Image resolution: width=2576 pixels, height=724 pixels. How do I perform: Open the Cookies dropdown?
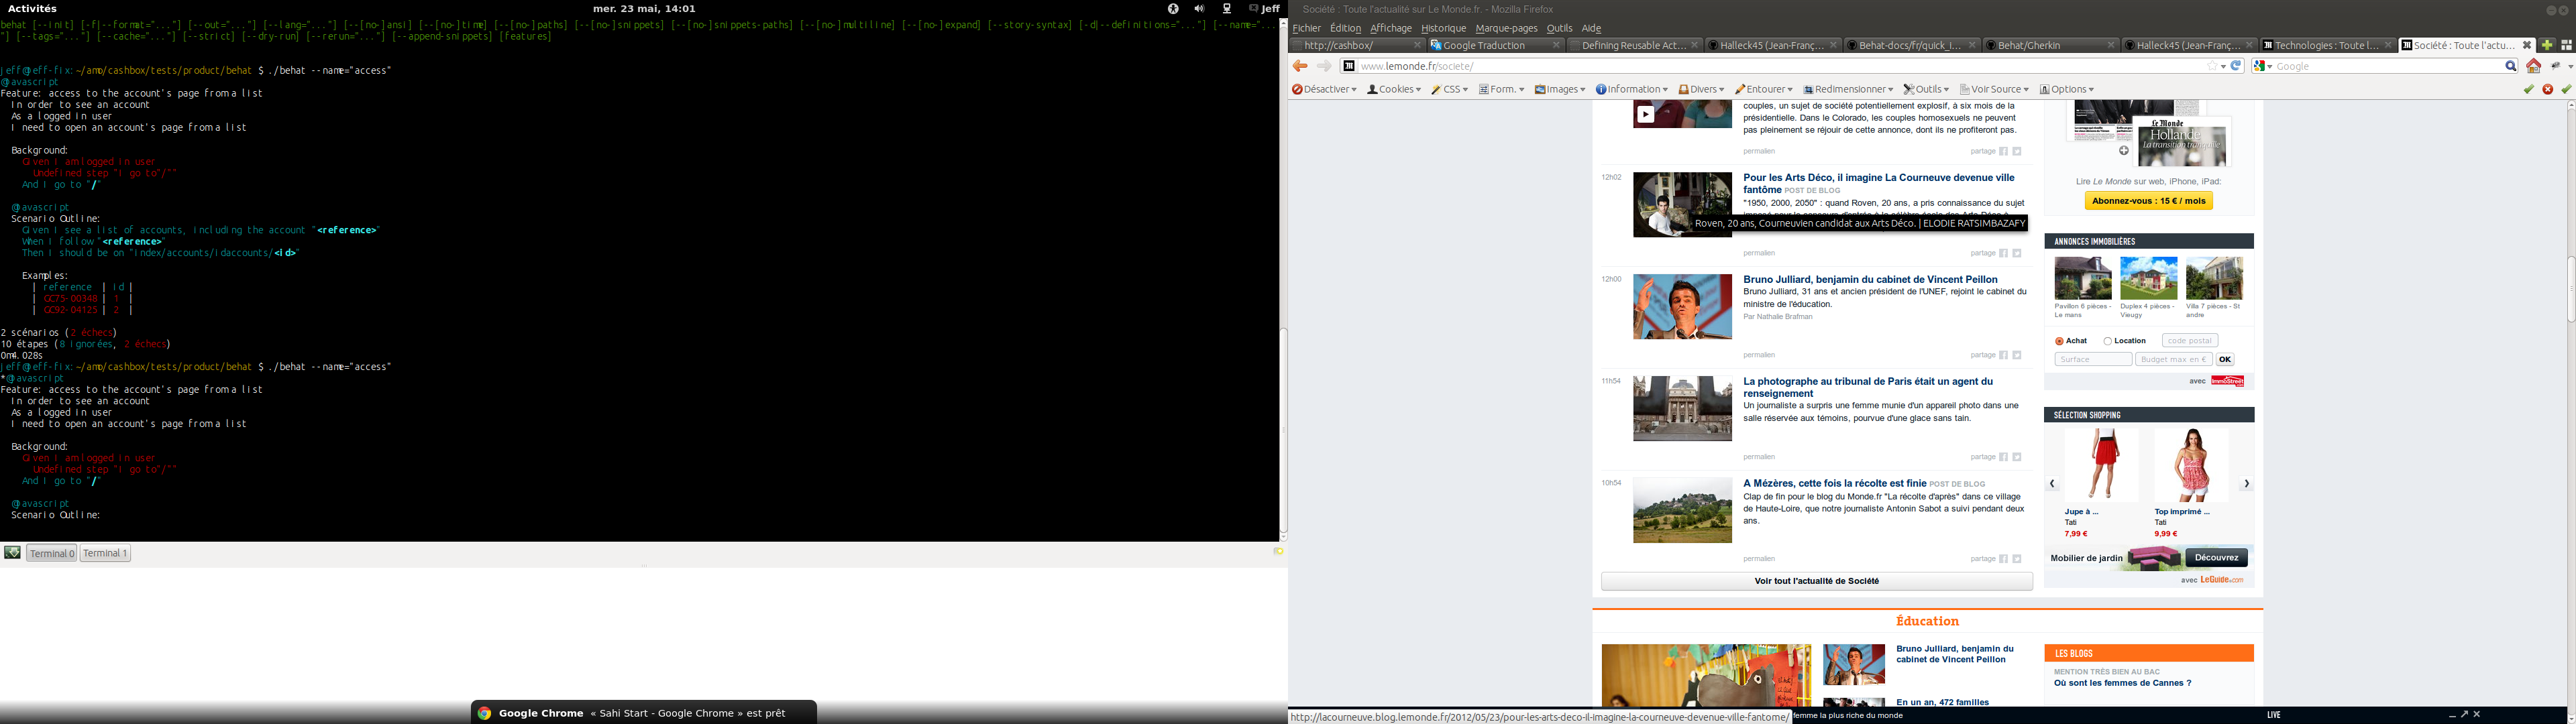pos(1394,89)
